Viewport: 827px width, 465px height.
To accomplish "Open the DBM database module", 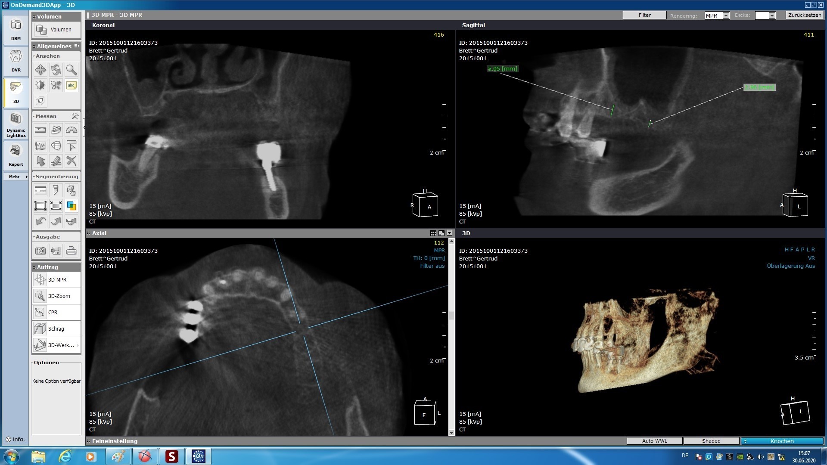I will coord(16,30).
